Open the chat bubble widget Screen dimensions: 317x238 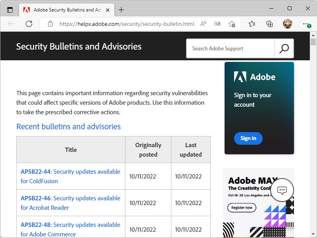(x=282, y=190)
